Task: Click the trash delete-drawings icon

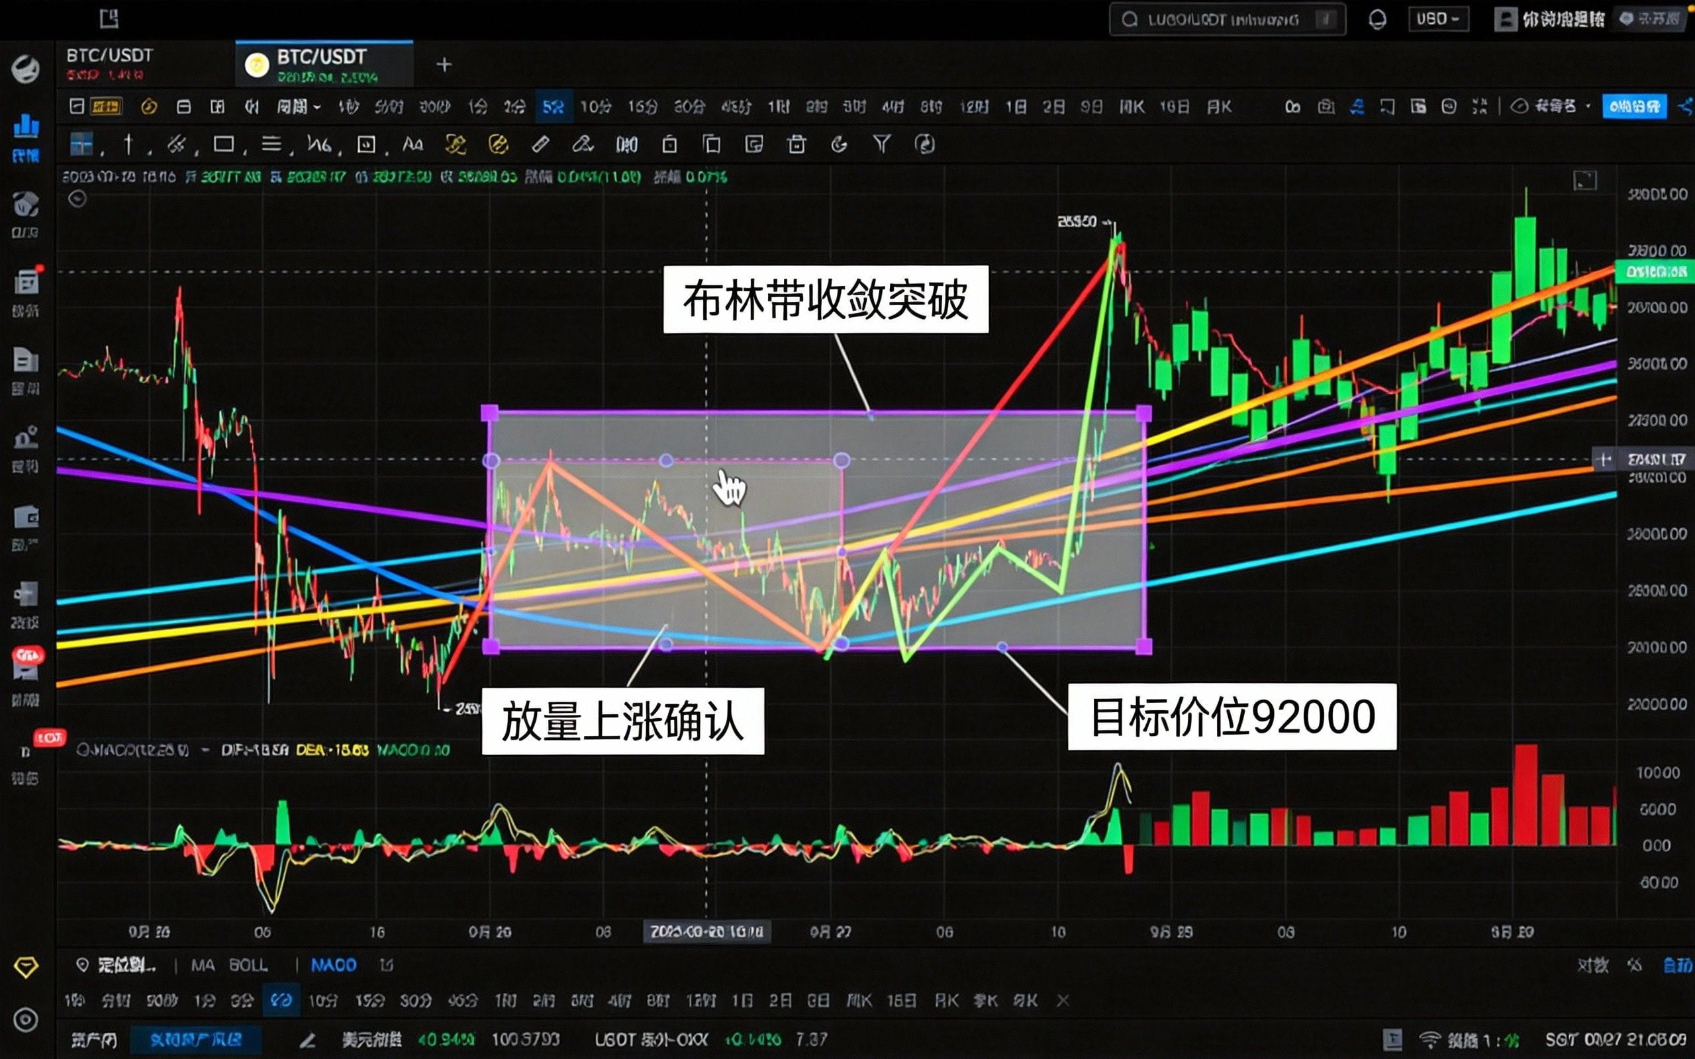Action: click(797, 145)
